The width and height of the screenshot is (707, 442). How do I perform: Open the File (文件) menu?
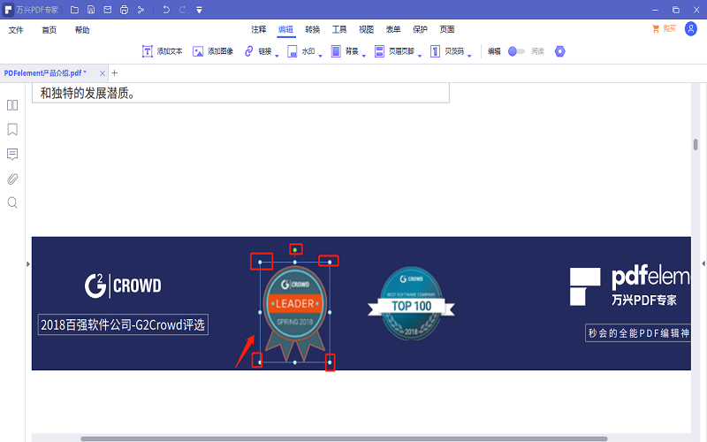(x=16, y=29)
